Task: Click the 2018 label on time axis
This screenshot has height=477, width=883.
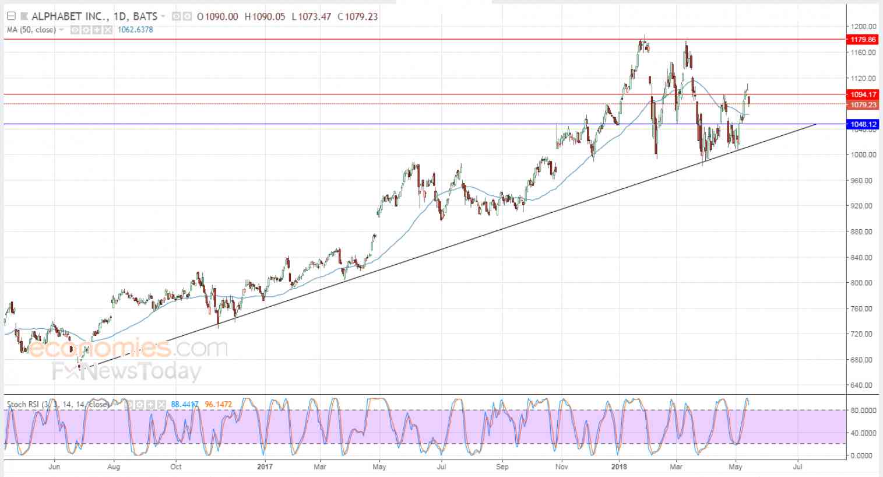Action: 619,467
